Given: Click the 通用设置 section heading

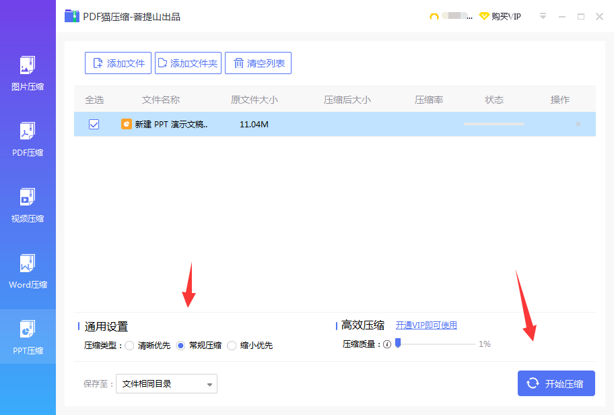Looking at the screenshot, I should (106, 327).
